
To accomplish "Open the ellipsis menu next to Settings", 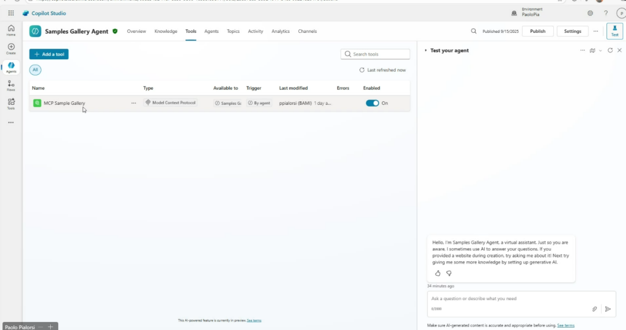I will tap(595, 31).
